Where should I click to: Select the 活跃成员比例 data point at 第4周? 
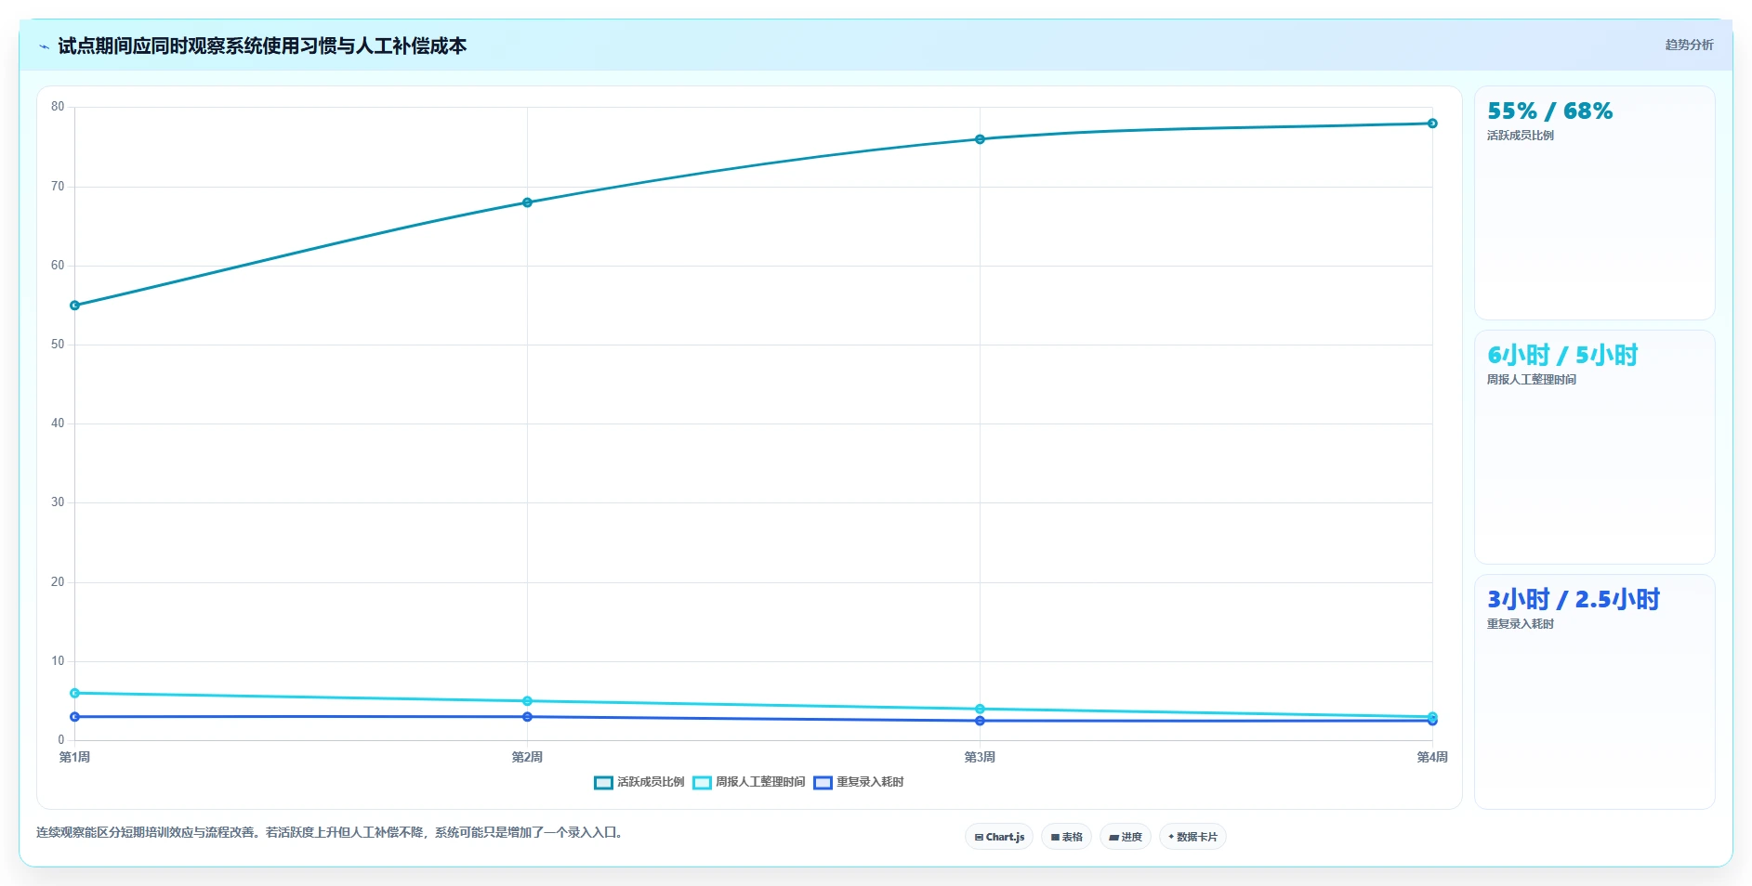click(1432, 124)
